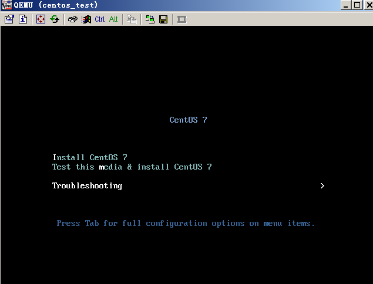This screenshot has width=373, height=284.
Task: Show connection info from toolbar
Action: tap(23, 19)
